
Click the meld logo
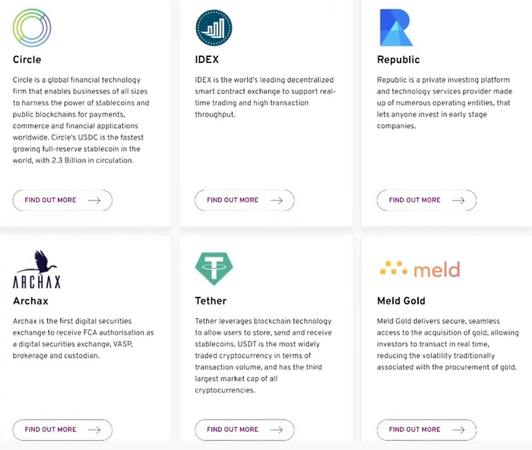pyautogui.click(x=420, y=269)
